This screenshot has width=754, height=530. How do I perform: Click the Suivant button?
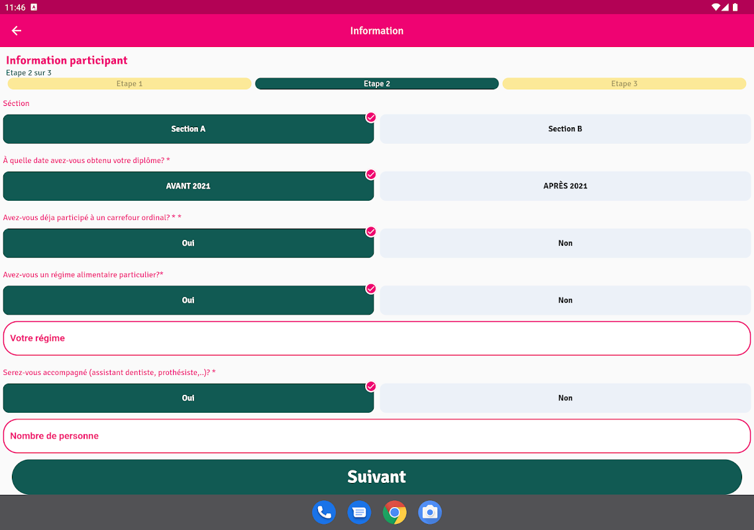pyautogui.click(x=376, y=476)
